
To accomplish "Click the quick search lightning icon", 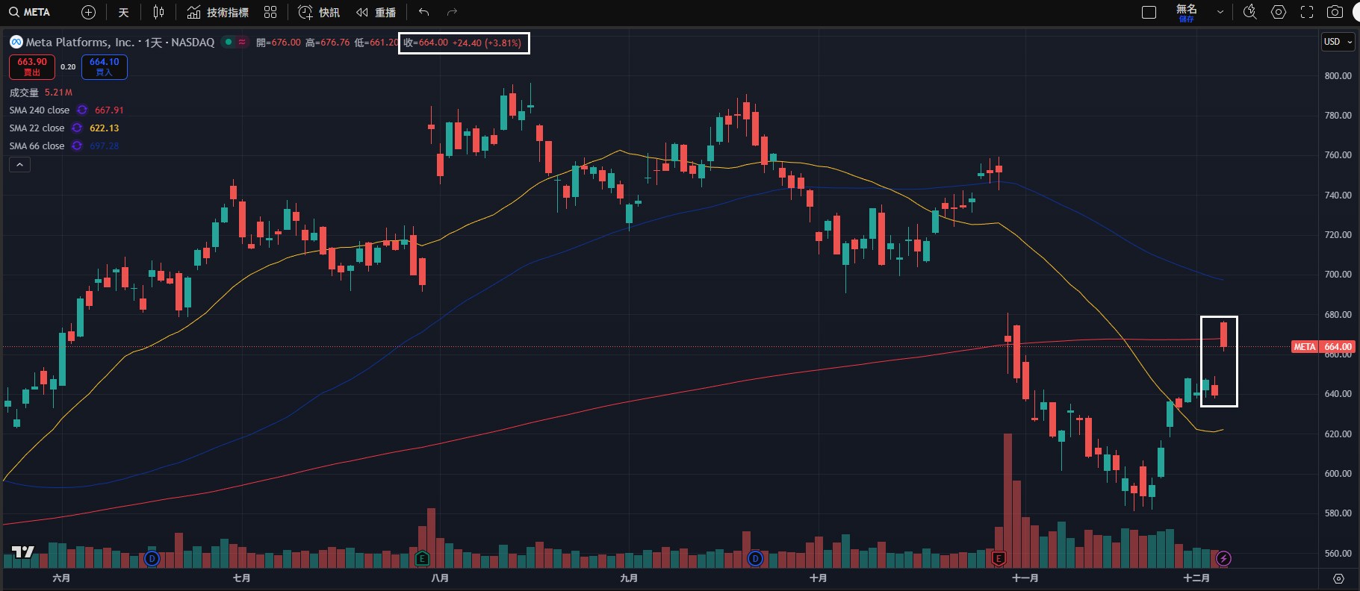I will 1249,12.
